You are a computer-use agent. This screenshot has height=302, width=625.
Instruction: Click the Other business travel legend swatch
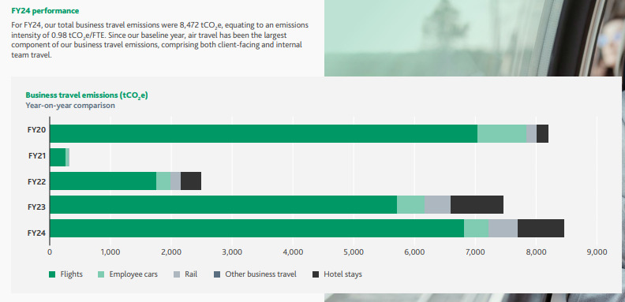(x=217, y=274)
